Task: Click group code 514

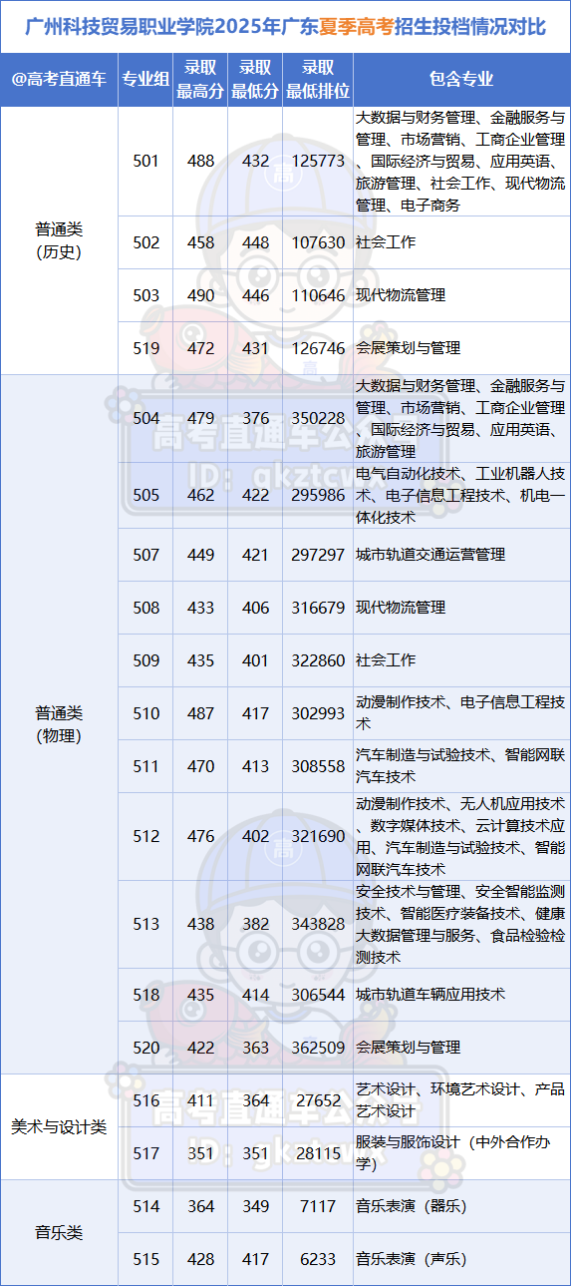Action: [145, 1206]
